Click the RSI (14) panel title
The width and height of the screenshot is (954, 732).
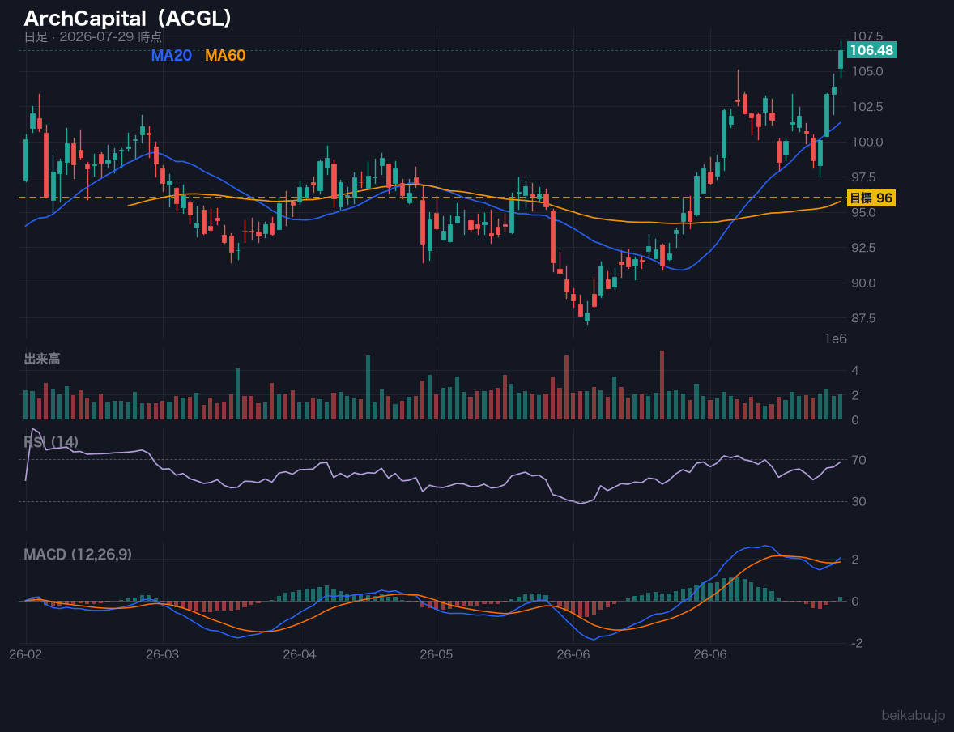click(x=51, y=442)
